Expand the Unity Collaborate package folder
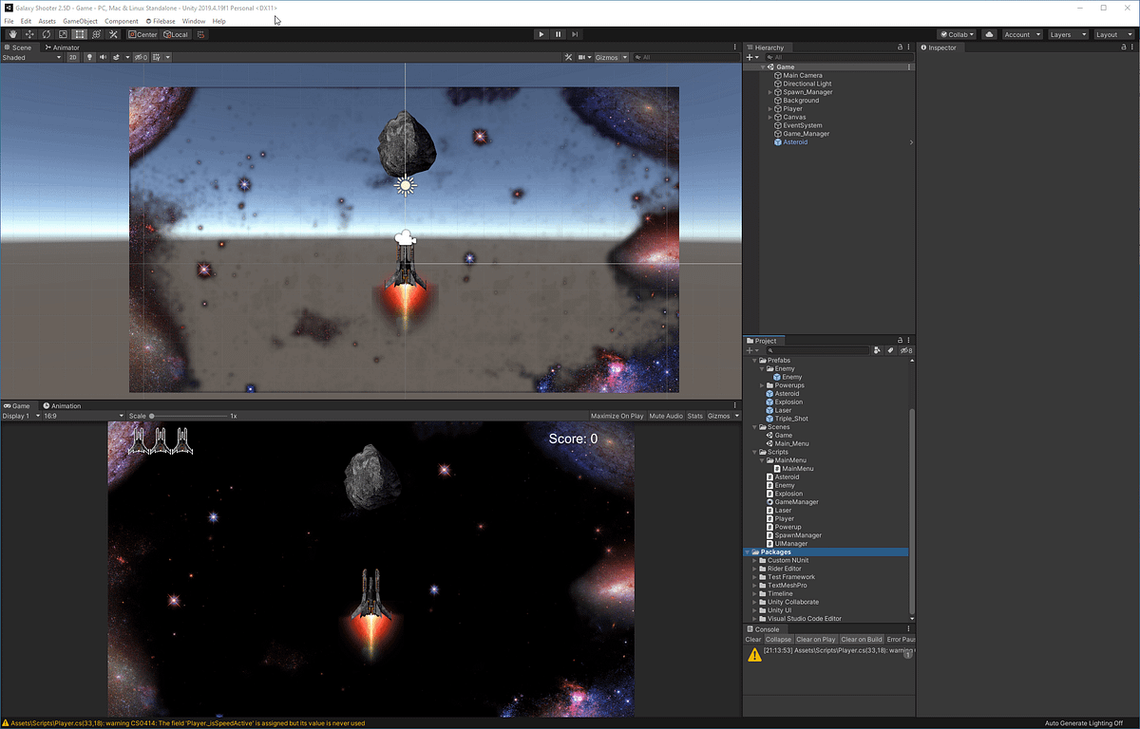 [754, 602]
